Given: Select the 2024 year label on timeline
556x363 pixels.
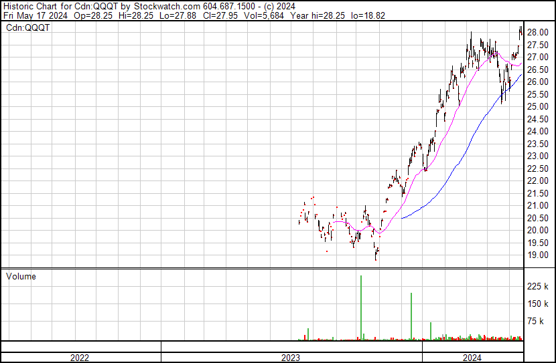Looking at the screenshot, I should pos(472,358).
